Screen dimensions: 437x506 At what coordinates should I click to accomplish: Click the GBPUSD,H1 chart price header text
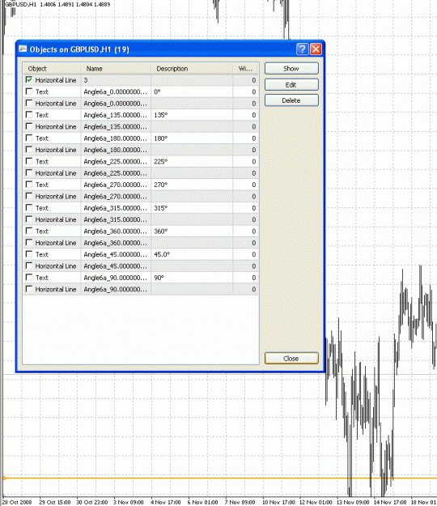pos(57,5)
